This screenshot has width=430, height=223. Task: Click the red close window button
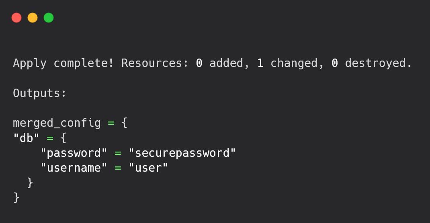pos(16,18)
